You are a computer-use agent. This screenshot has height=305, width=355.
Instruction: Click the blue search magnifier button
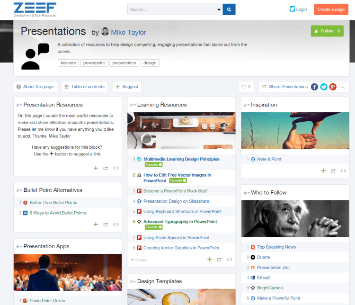229,9
